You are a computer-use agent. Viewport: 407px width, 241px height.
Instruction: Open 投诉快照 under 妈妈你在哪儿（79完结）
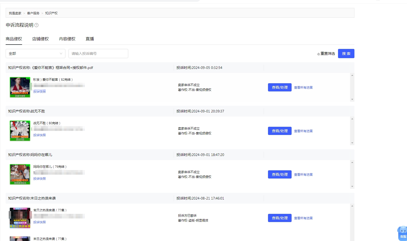pyautogui.click(x=39, y=179)
